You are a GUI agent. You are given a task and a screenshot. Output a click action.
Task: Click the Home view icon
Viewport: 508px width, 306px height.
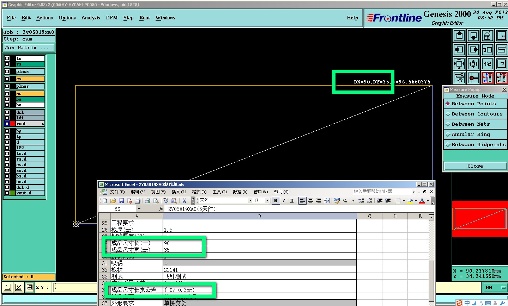tap(488, 36)
